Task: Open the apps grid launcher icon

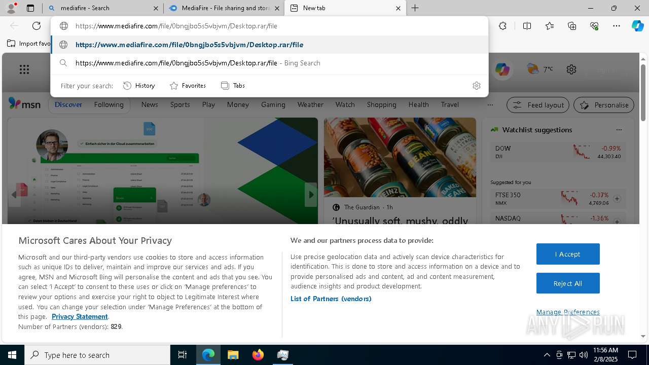Action: 24,69
